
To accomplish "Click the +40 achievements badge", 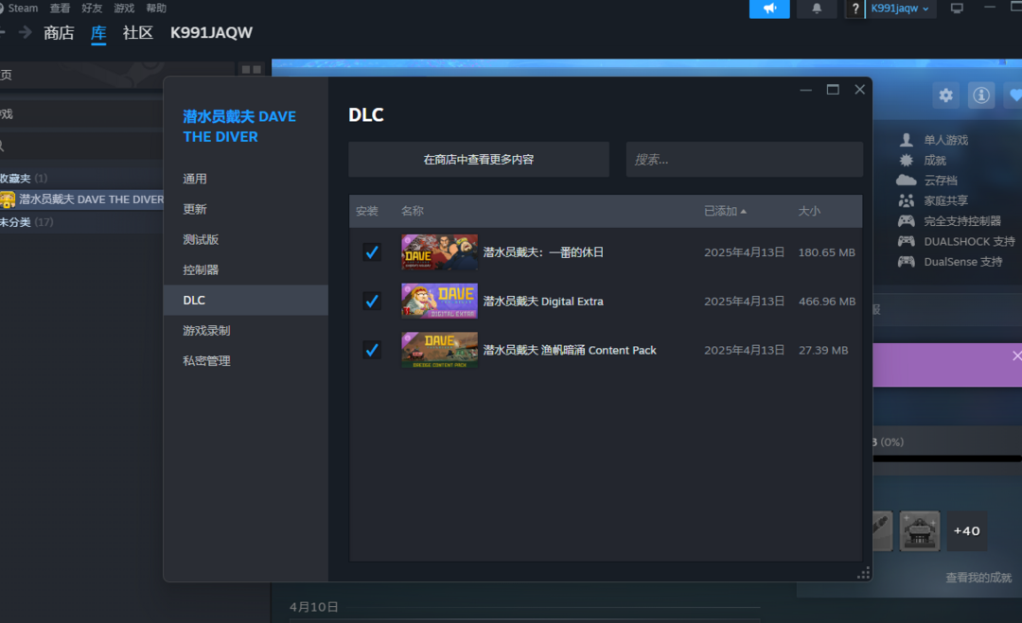I will pos(966,531).
